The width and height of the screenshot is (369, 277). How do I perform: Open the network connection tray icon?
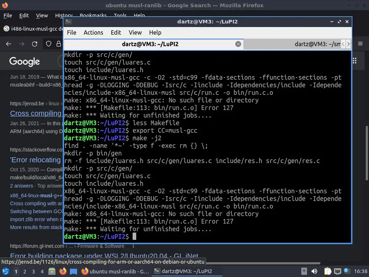point(337,271)
